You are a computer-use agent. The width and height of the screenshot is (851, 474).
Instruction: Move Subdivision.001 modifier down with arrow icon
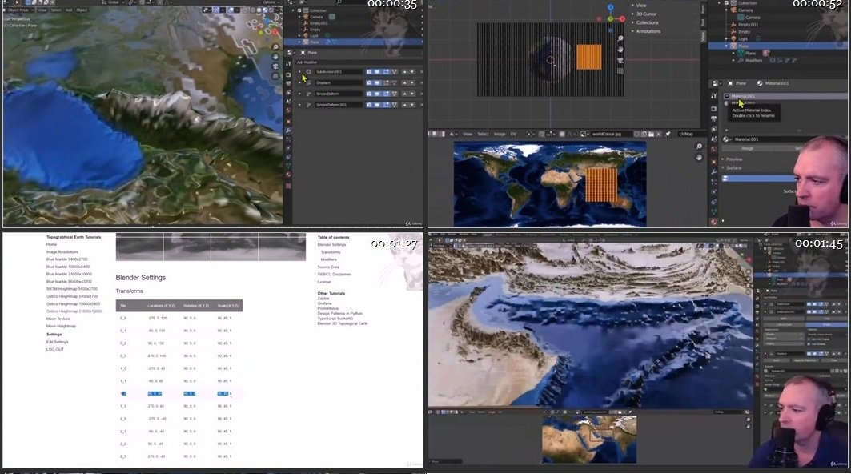412,72
